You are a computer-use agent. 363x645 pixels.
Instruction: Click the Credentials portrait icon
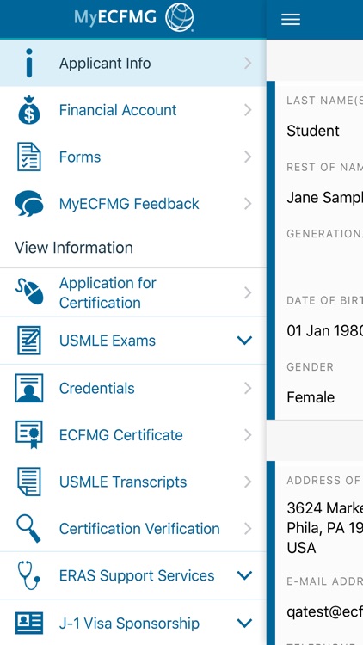pyautogui.click(x=29, y=388)
